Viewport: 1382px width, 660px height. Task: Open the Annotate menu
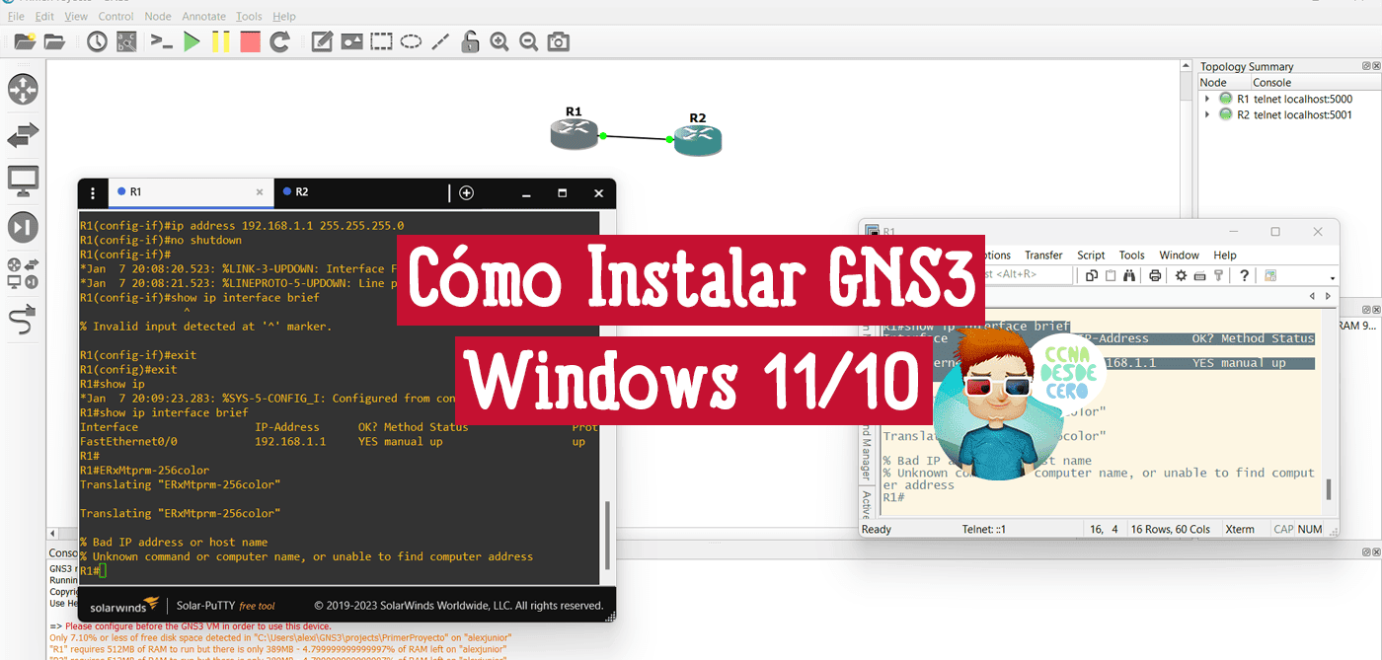204,17
